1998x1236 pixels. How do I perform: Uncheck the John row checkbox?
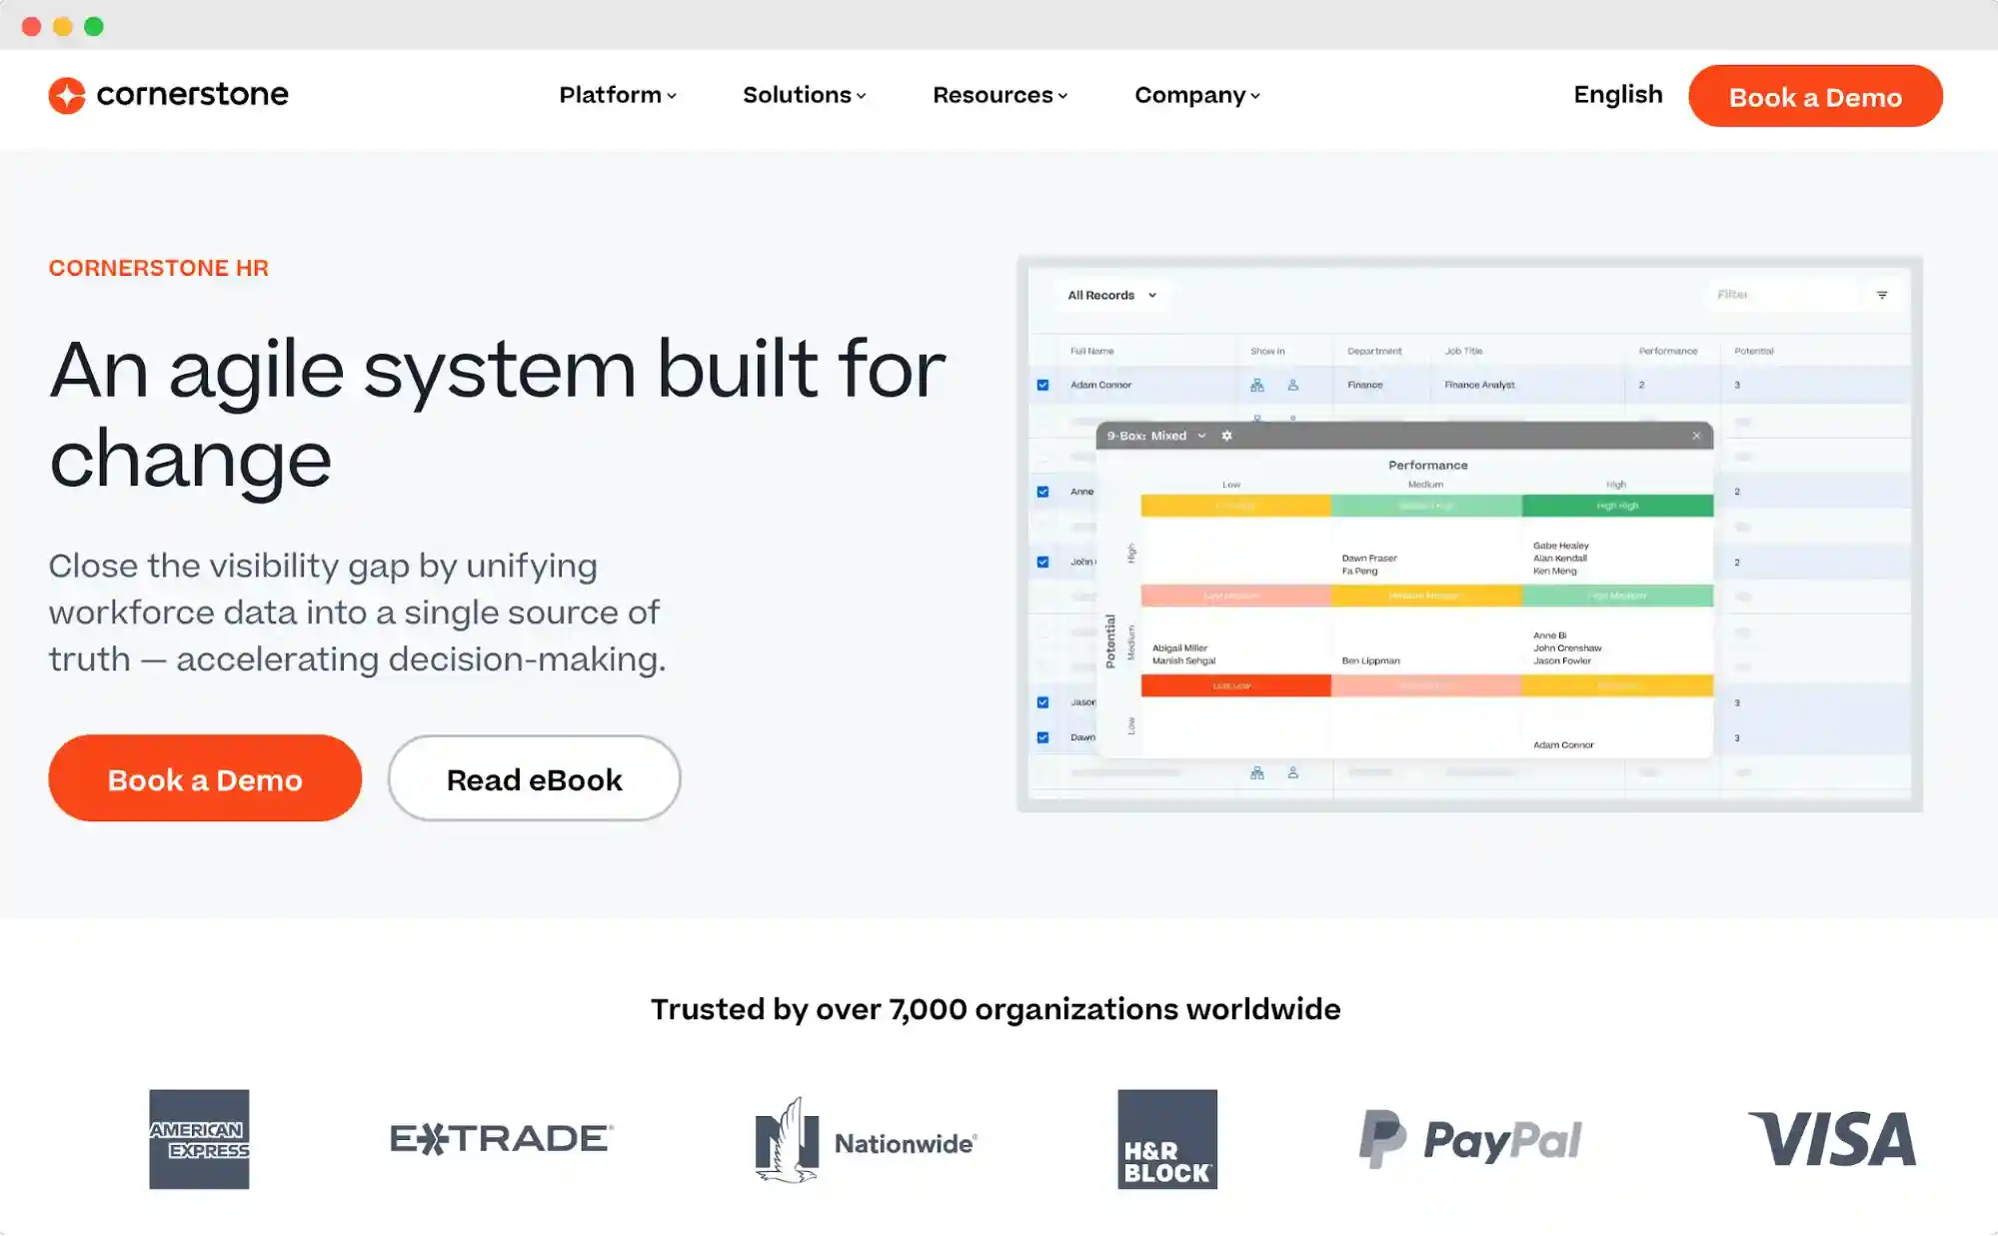point(1042,562)
